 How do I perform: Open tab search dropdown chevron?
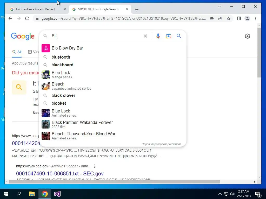pyautogui.click(x=220, y=6)
